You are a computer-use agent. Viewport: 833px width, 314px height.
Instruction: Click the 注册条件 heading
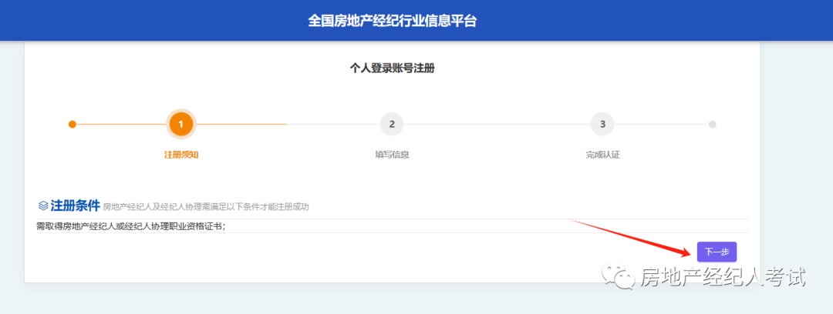click(x=75, y=205)
